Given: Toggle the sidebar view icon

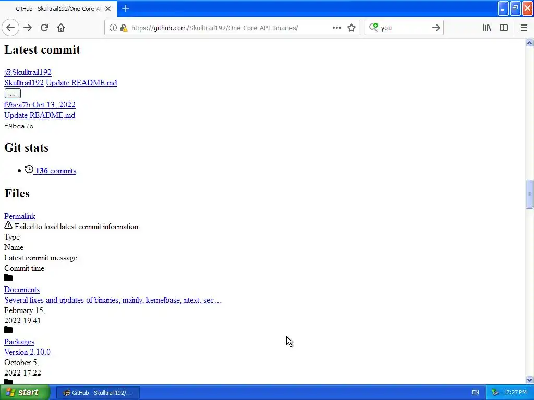Looking at the screenshot, I should click(504, 28).
